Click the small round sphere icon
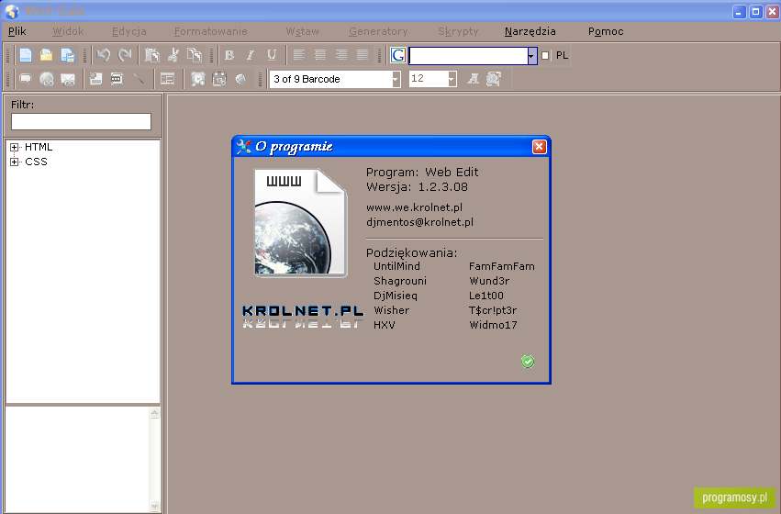 coord(240,79)
